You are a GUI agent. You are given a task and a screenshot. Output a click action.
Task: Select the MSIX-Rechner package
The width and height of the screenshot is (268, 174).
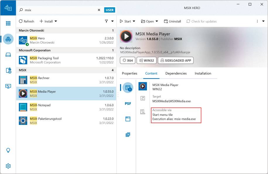(x=66, y=80)
